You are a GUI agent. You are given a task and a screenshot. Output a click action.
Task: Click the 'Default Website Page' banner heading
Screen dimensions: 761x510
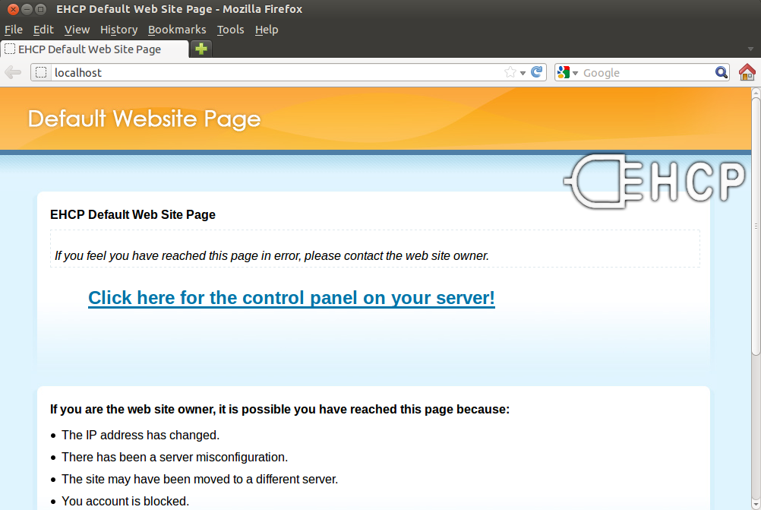click(144, 119)
